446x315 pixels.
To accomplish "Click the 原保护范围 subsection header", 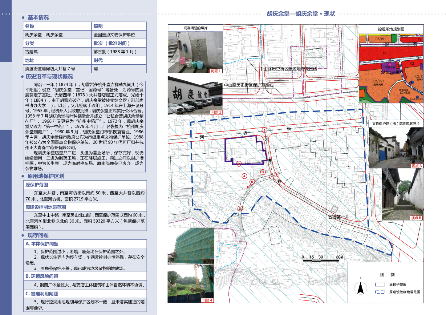I will point(85,185).
